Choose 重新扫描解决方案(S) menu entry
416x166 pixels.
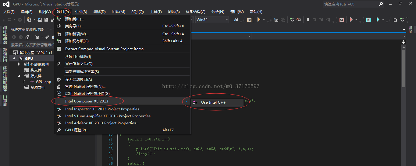click(122, 72)
